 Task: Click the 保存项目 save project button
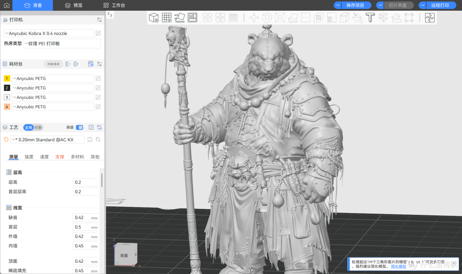(x=355, y=5)
